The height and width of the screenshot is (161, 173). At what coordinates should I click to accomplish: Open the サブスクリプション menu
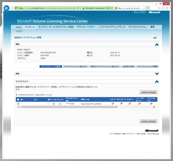pos(138,27)
